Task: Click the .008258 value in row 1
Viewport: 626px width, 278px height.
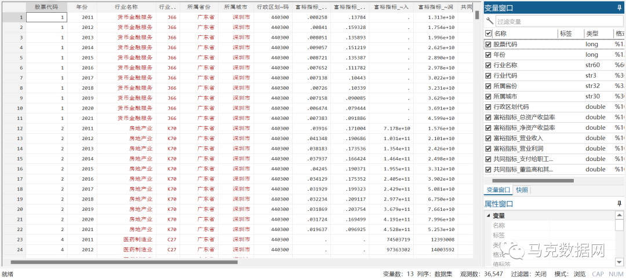Action: click(311, 17)
